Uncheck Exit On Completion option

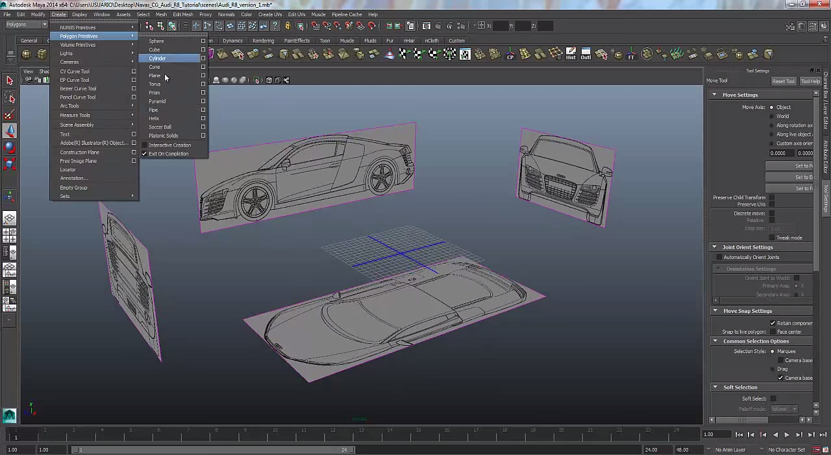[x=144, y=154]
